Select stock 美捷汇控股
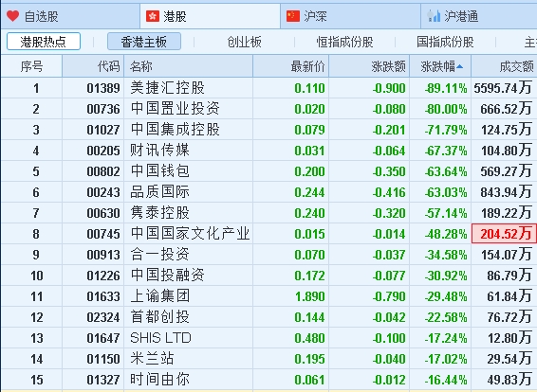Viewport: 537px width, 392px height. (168, 88)
